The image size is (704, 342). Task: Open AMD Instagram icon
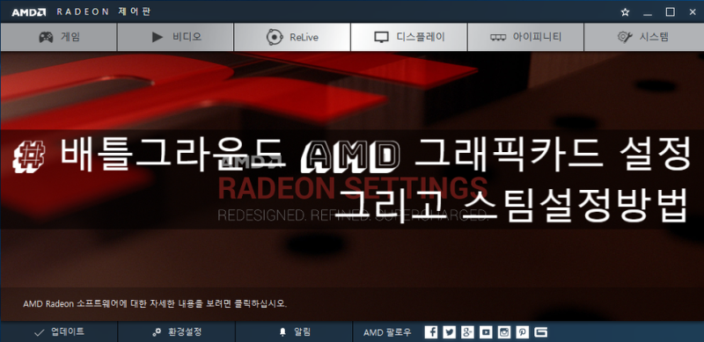click(x=504, y=332)
